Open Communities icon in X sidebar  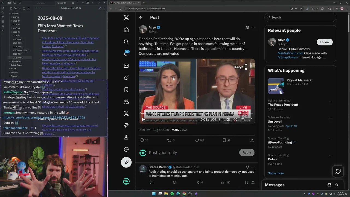pyautogui.click(x=126, y=102)
